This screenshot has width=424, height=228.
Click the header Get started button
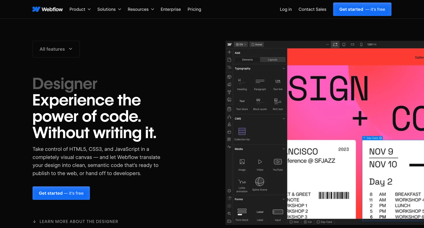coord(362,9)
